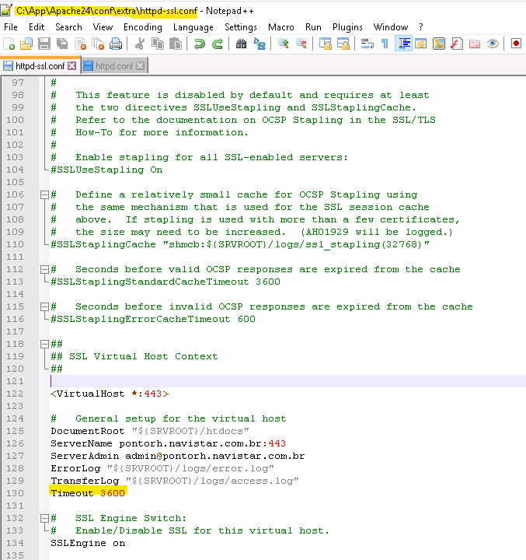
Task: Collapse the fold at line 106
Action: click(x=44, y=194)
